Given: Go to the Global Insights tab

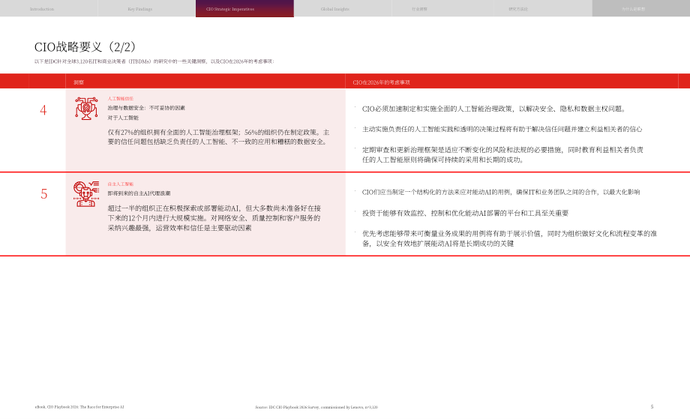Looking at the screenshot, I should (343, 8).
